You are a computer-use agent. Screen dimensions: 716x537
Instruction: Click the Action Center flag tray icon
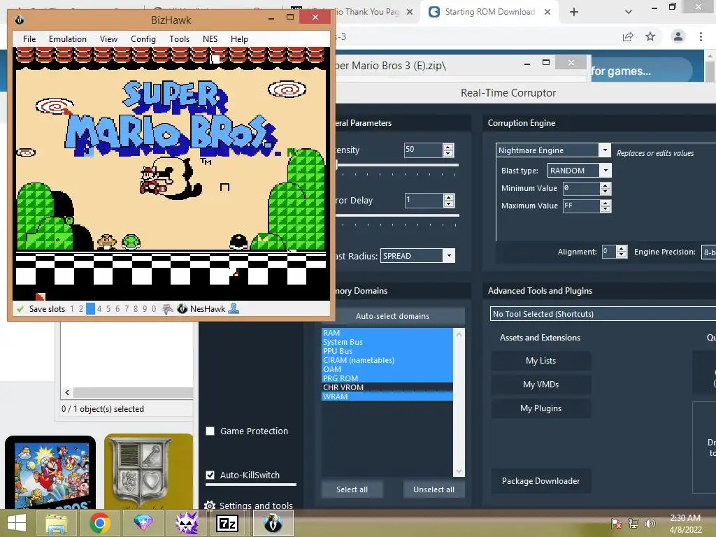(x=617, y=523)
